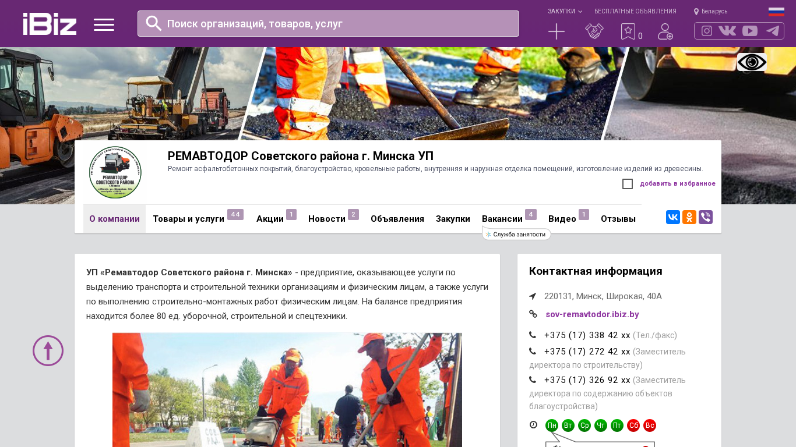Click the plus add icon in header
The height and width of the screenshot is (447, 796).
(557, 31)
